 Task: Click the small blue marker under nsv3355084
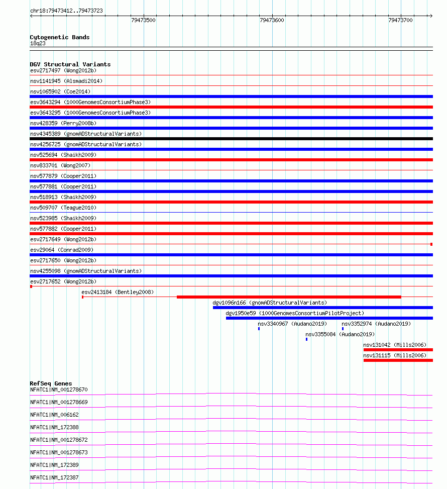(307, 339)
